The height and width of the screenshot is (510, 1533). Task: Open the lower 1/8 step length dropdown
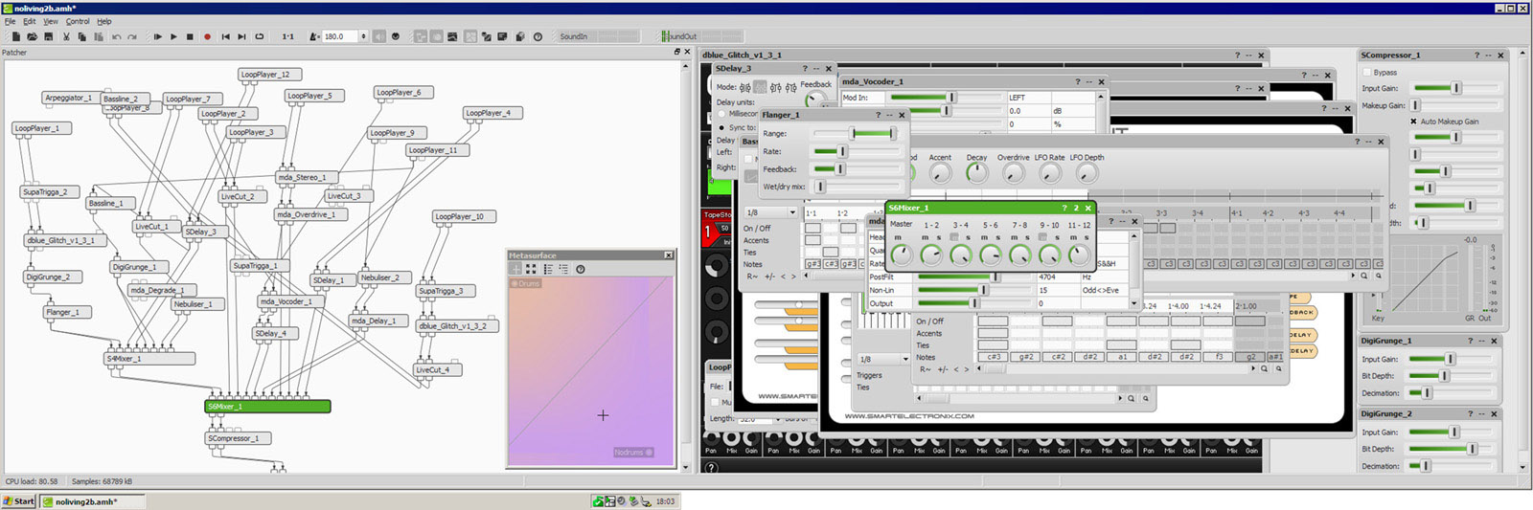[x=883, y=359]
